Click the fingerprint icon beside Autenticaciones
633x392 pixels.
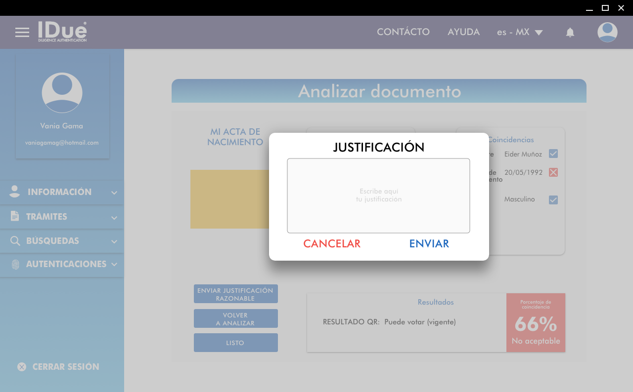click(x=15, y=264)
